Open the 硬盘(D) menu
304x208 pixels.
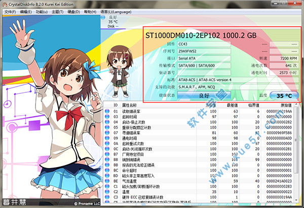click(73, 12)
